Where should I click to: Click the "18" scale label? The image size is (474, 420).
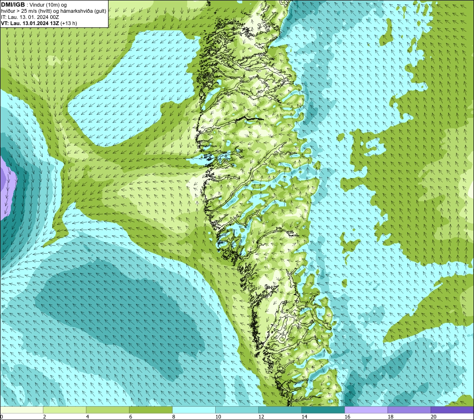point(390,417)
